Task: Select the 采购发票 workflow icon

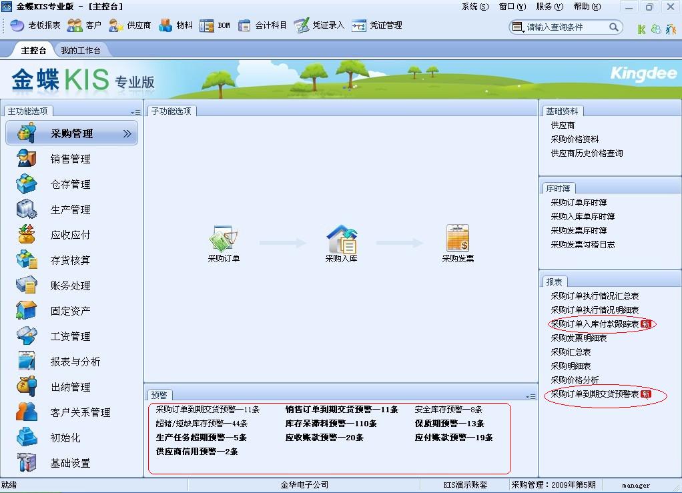Action: click(x=458, y=244)
